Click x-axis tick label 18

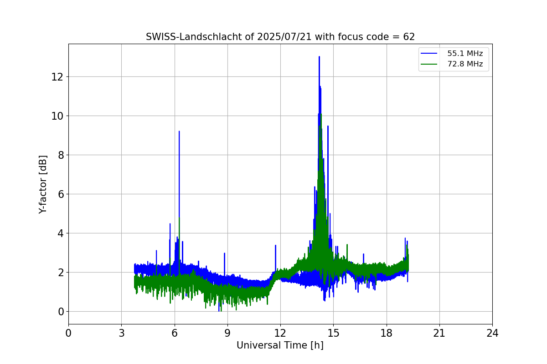(387, 333)
